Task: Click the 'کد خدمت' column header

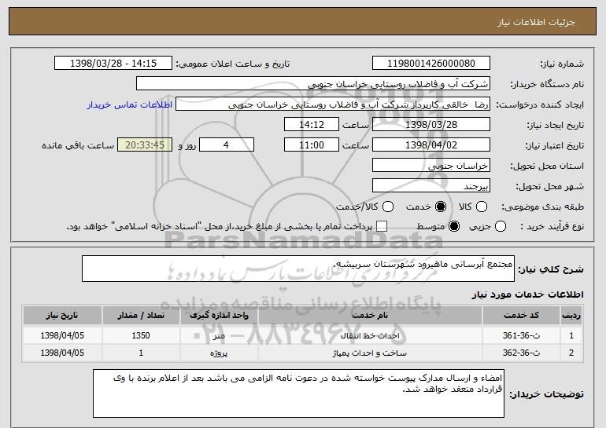Action: point(521,316)
